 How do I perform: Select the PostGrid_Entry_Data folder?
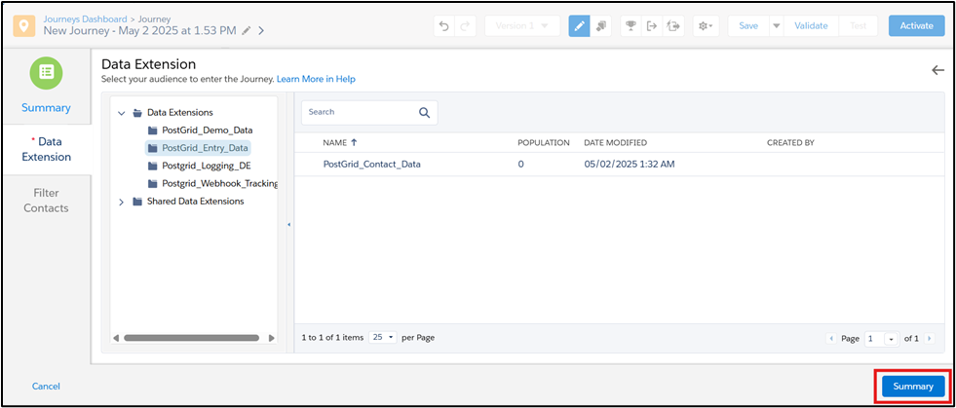[x=198, y=148]
